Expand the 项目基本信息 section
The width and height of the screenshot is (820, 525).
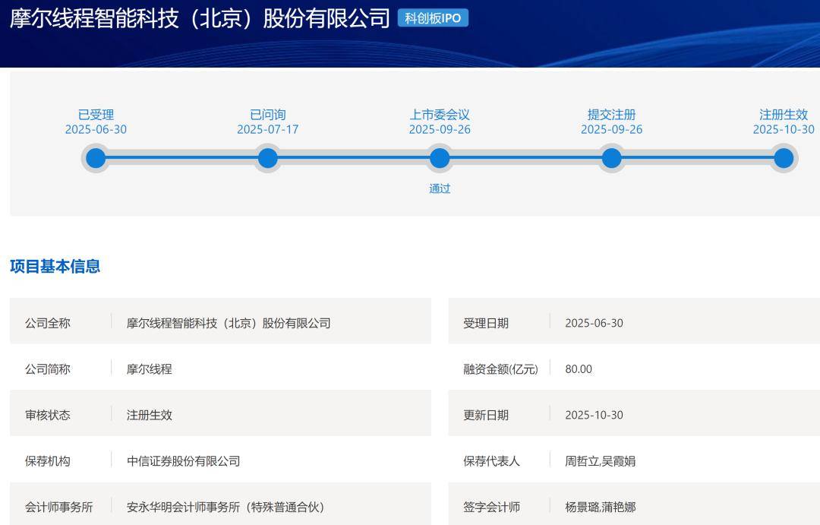pos(55,266)
